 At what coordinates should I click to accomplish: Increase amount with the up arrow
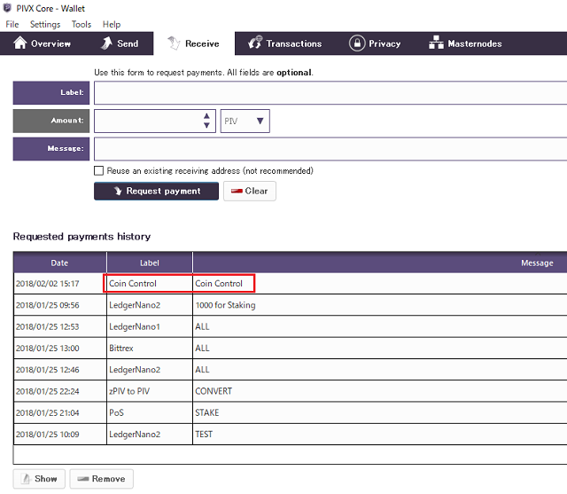[x=207, y=116]
